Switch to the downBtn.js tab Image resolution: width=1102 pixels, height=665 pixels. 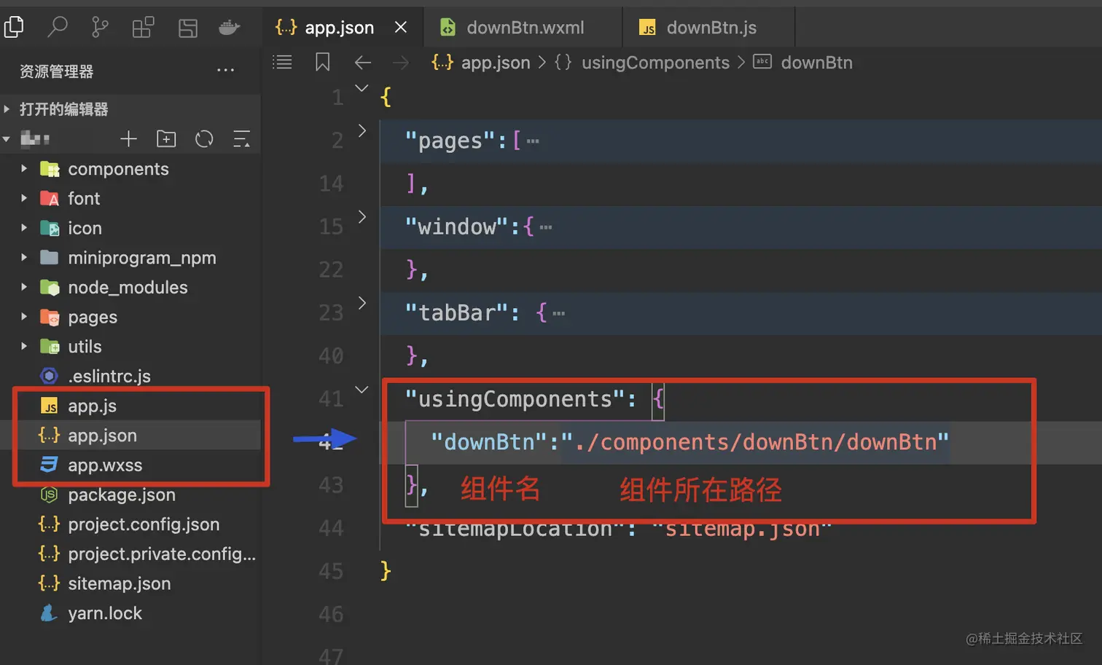(x=709, y=28)
